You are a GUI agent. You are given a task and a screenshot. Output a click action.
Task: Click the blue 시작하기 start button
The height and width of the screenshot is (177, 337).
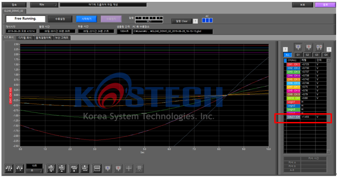point(87,19)
